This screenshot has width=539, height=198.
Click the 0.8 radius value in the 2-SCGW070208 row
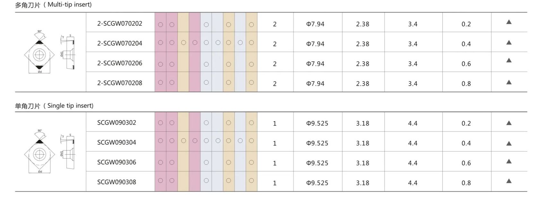click(x=466, y=84)
